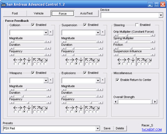The width and height of the screenshot is (167, 134).
Task: Click Spring Multiplier slider left arrow
Action: [x=116, y=42]
